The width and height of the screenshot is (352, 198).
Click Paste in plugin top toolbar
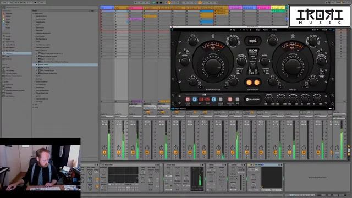click(265, 30)
